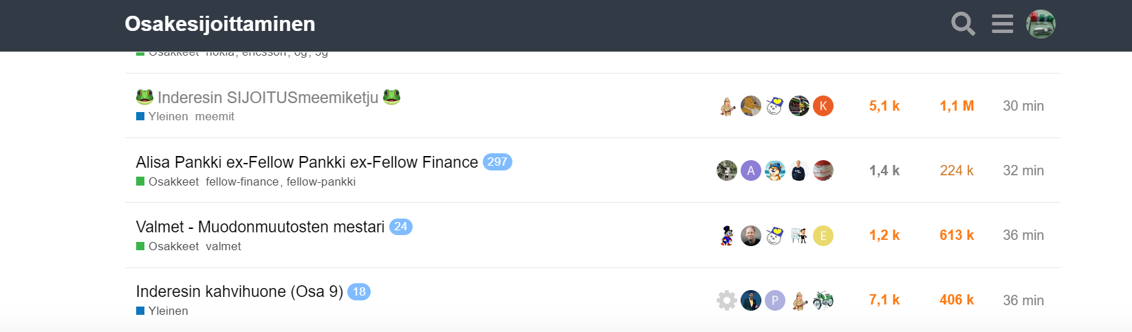Click the 24 unread badge on Valmet

click(401, 227)
